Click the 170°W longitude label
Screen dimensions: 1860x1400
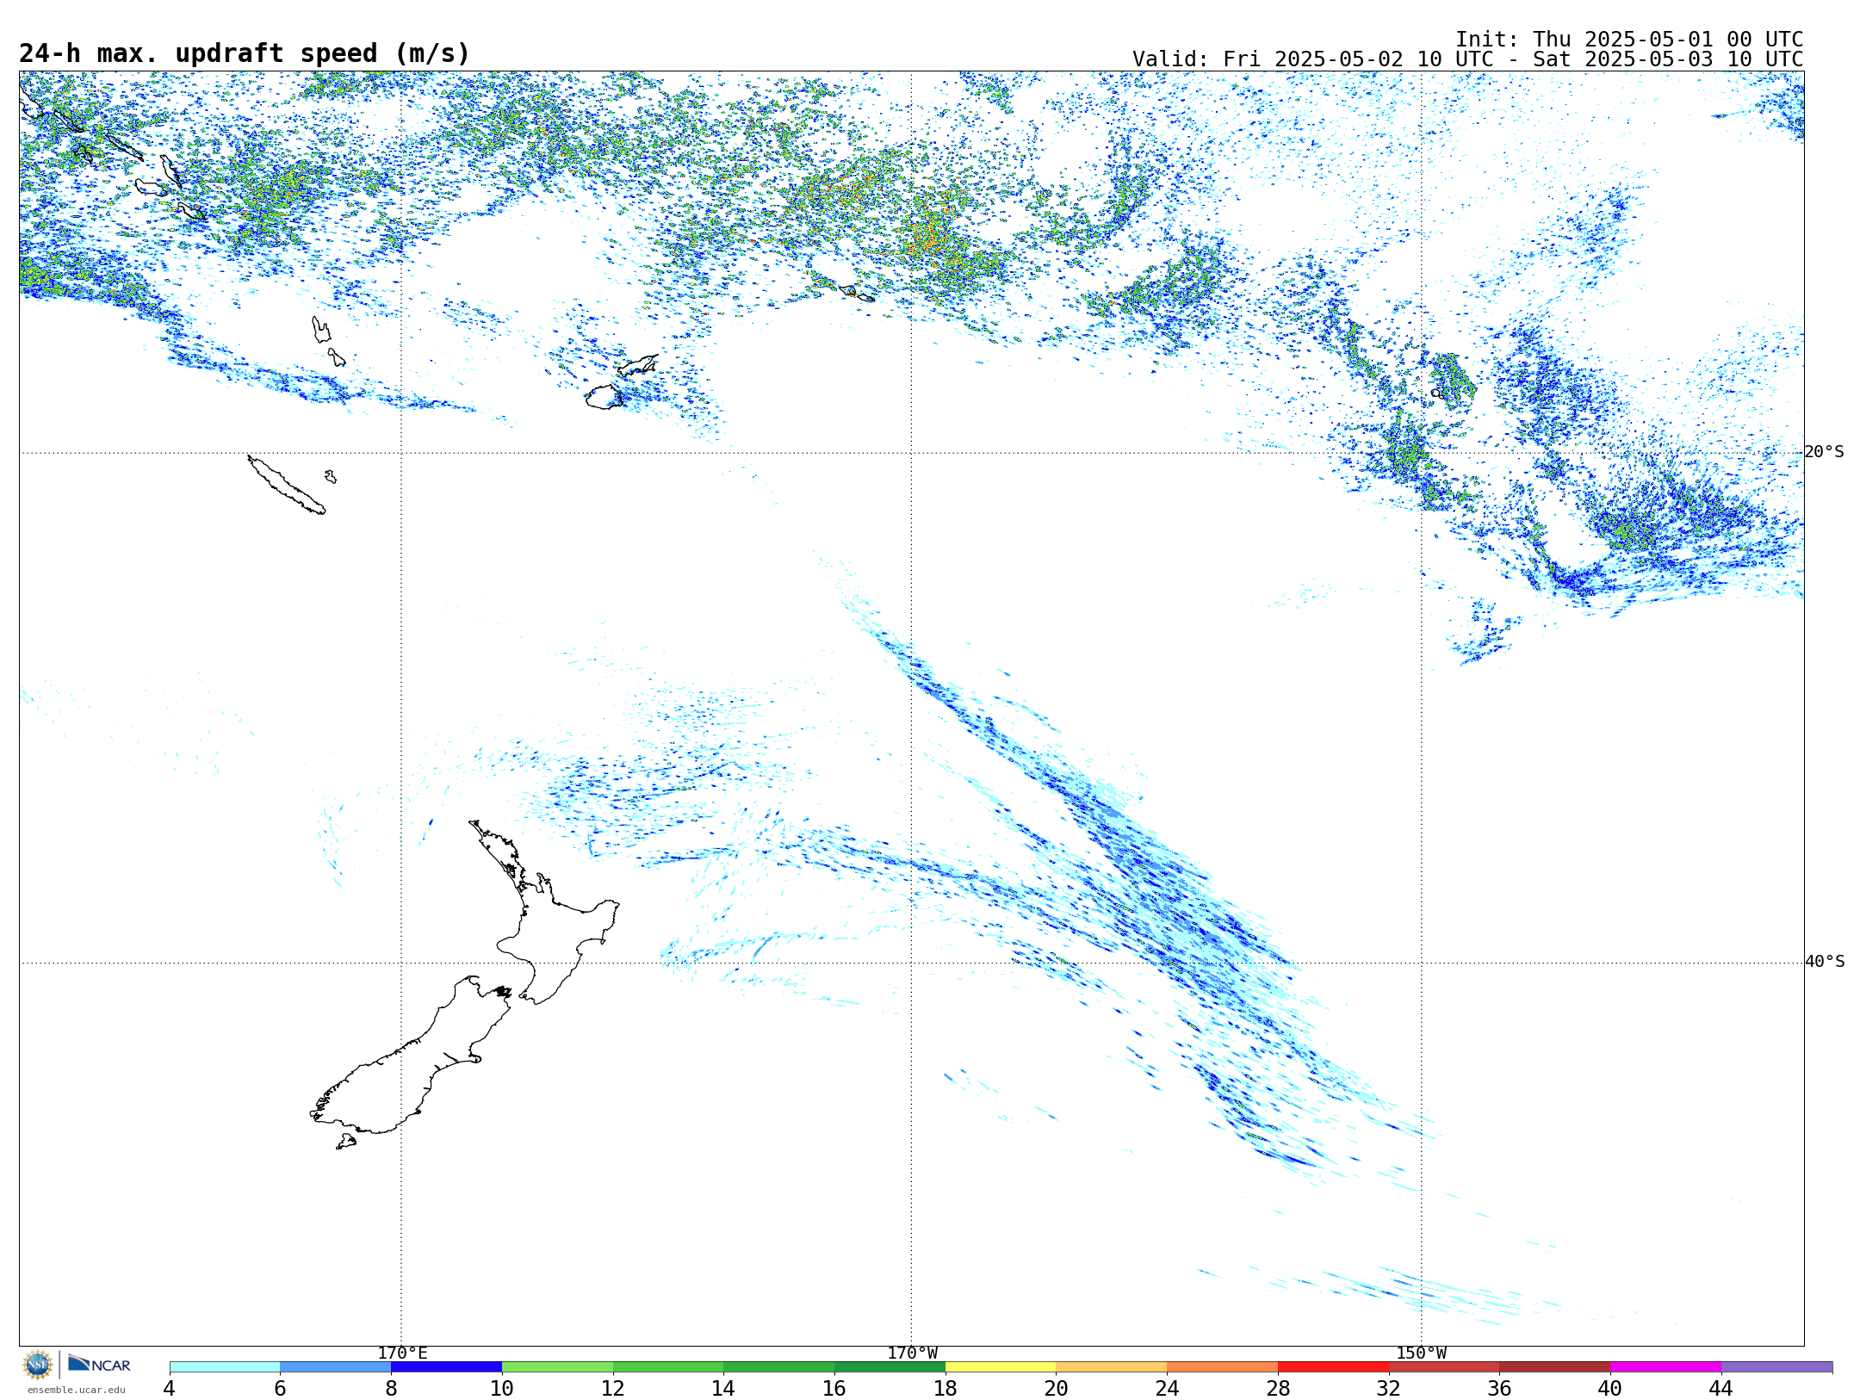click(913, 1354)
